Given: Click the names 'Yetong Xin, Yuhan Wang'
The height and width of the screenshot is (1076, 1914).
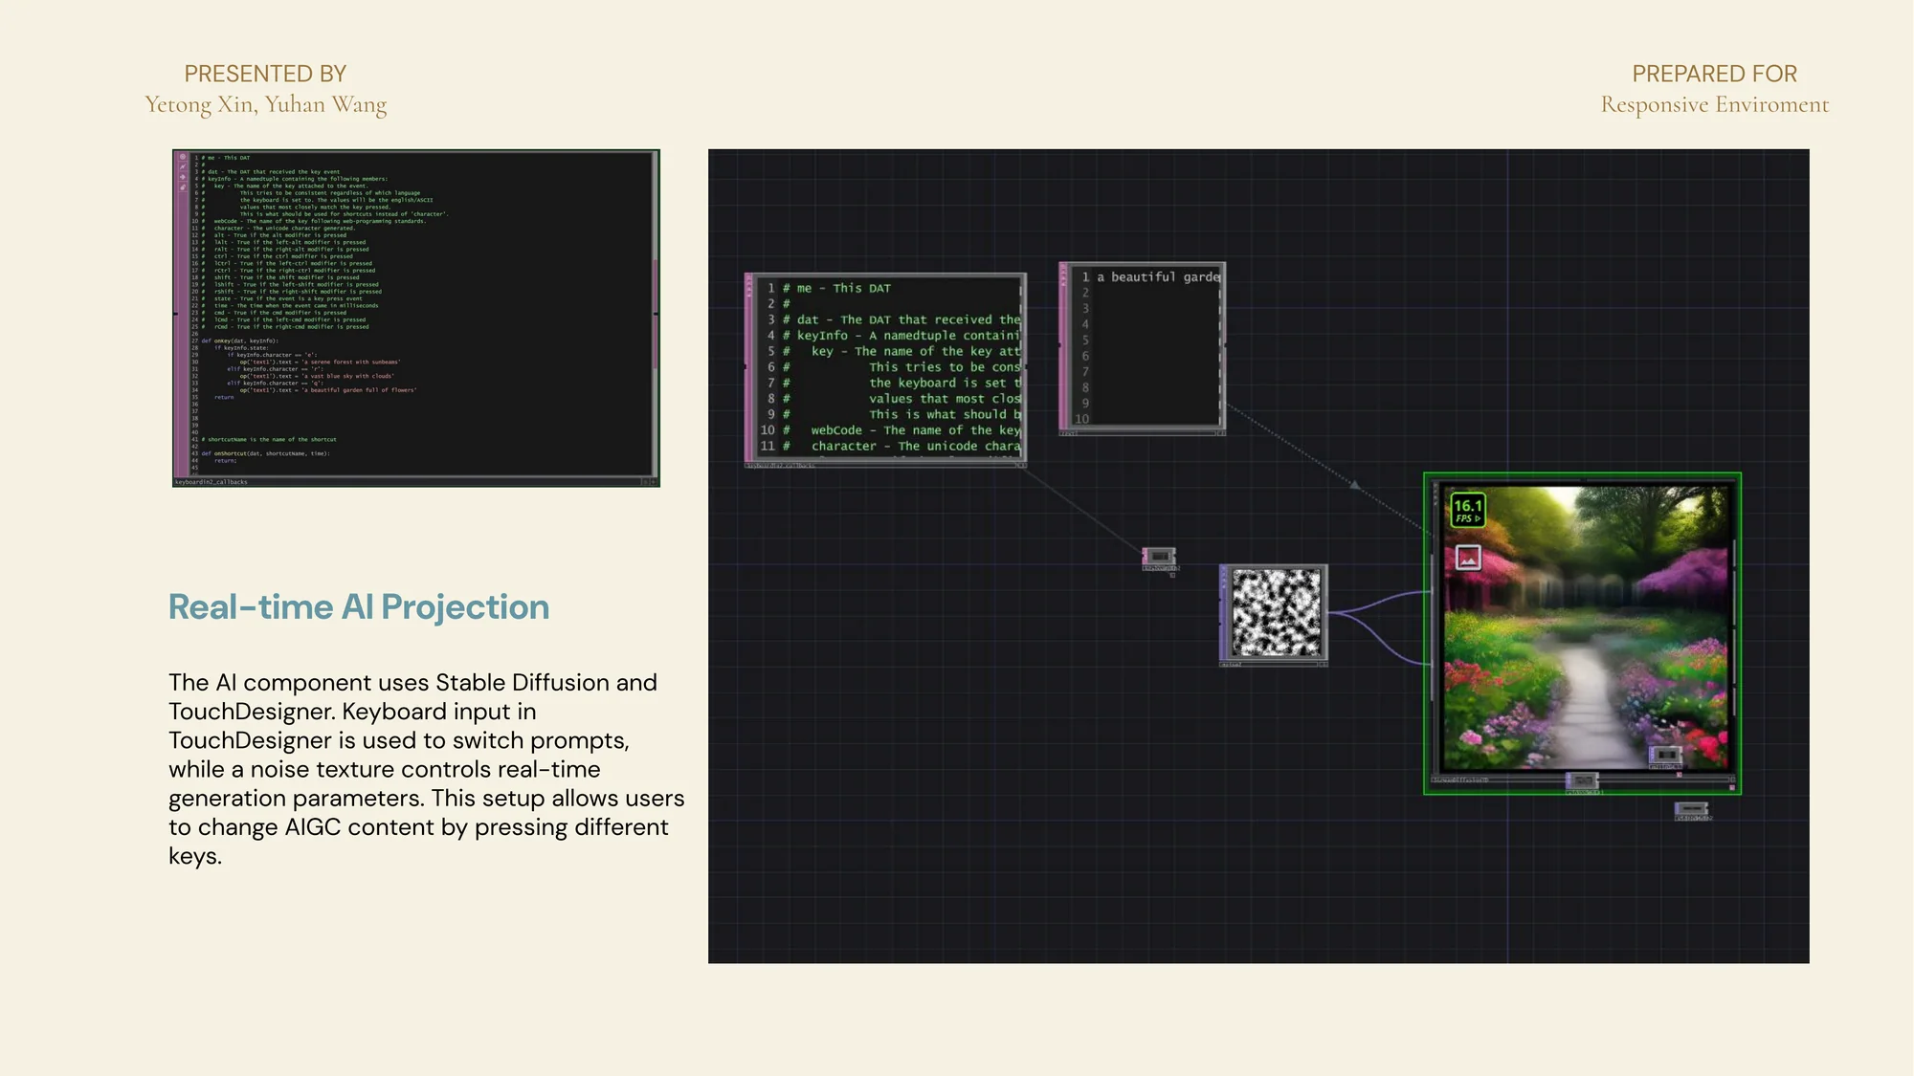Looking at the screenshot, I should coord(266,104).
